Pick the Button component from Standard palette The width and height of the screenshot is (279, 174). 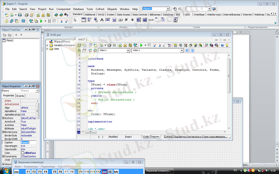[120, 20]
